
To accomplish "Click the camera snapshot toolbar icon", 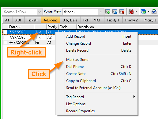I will click(131, 12).
